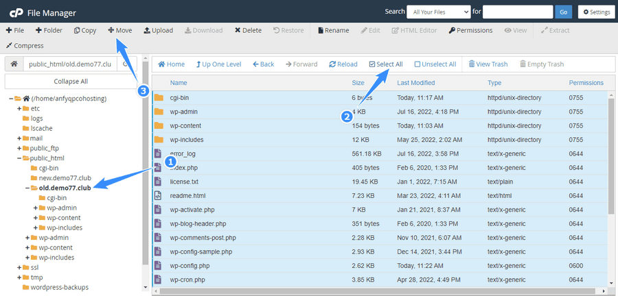Click the wp-content folder icon in list
The height and width of the screenshot is (296, 618).
(159, 125)
